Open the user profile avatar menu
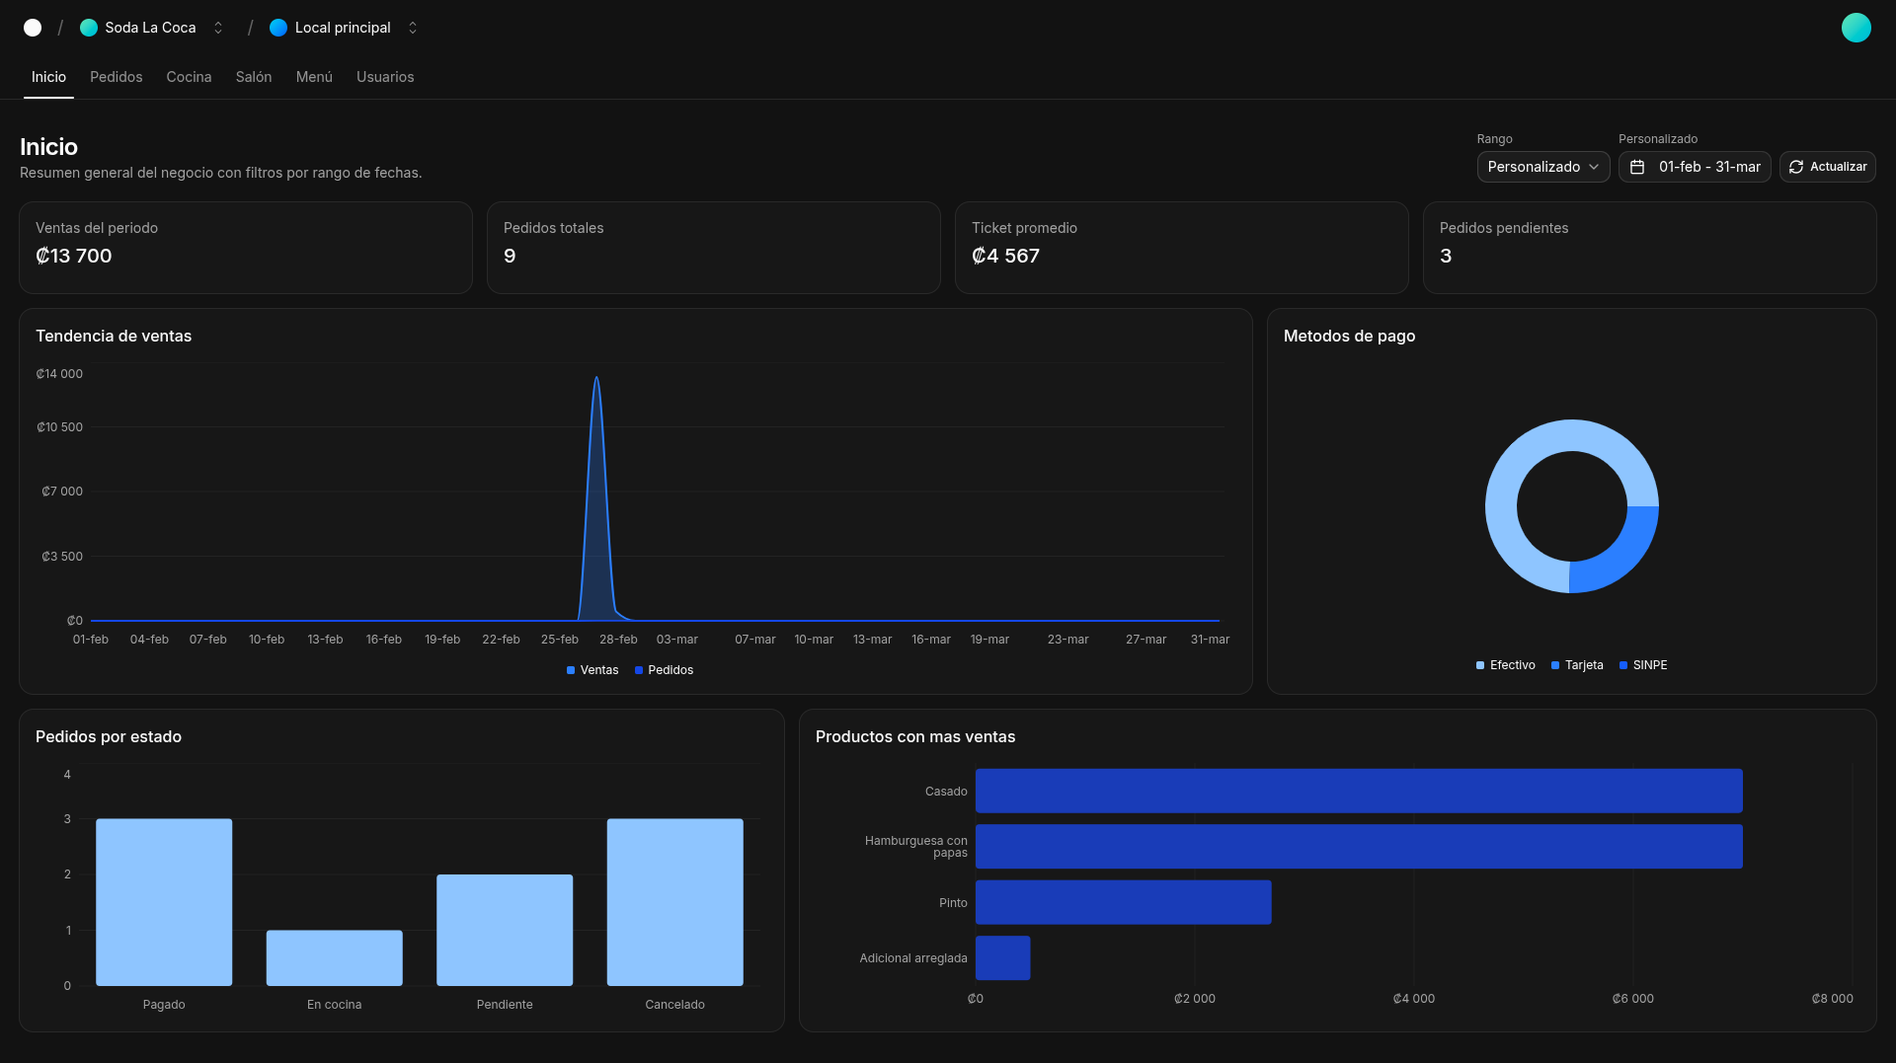Viewport: 1896px width, 1063px height. [1856, 28]
